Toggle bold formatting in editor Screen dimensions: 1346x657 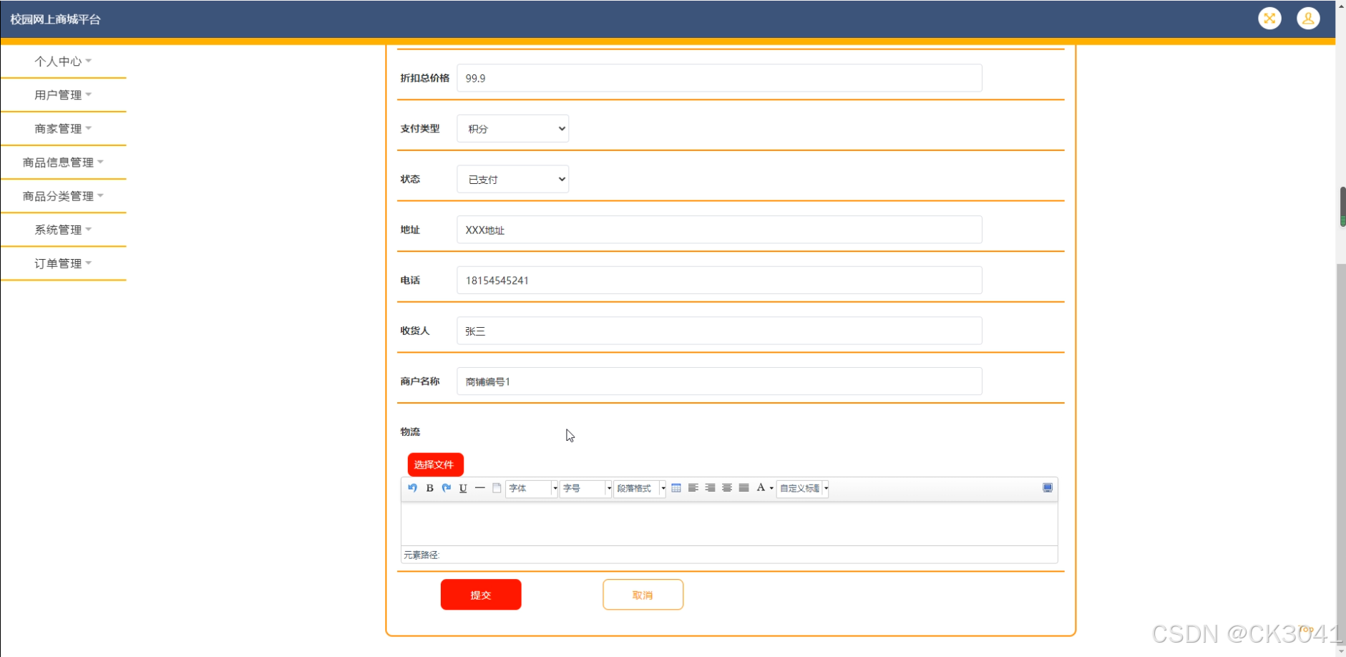click(429, 488)
